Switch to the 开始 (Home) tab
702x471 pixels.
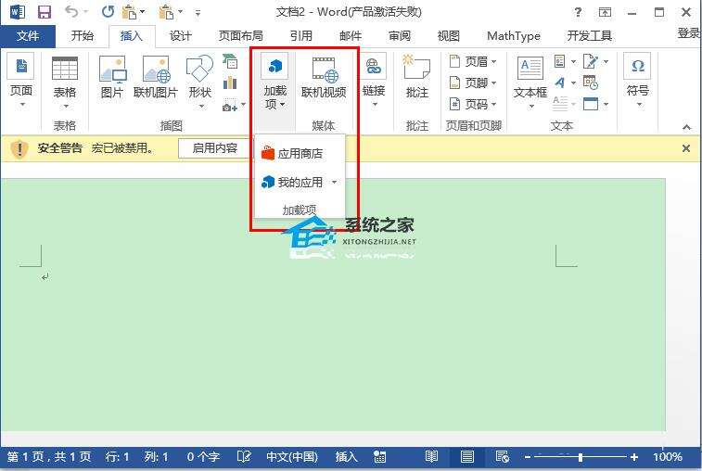(x=83, y=36)
